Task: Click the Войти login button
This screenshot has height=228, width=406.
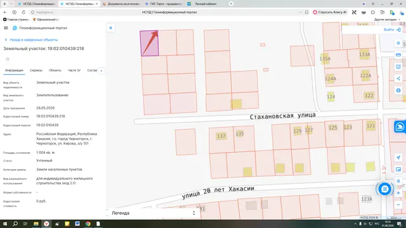Action: (392, 30)
